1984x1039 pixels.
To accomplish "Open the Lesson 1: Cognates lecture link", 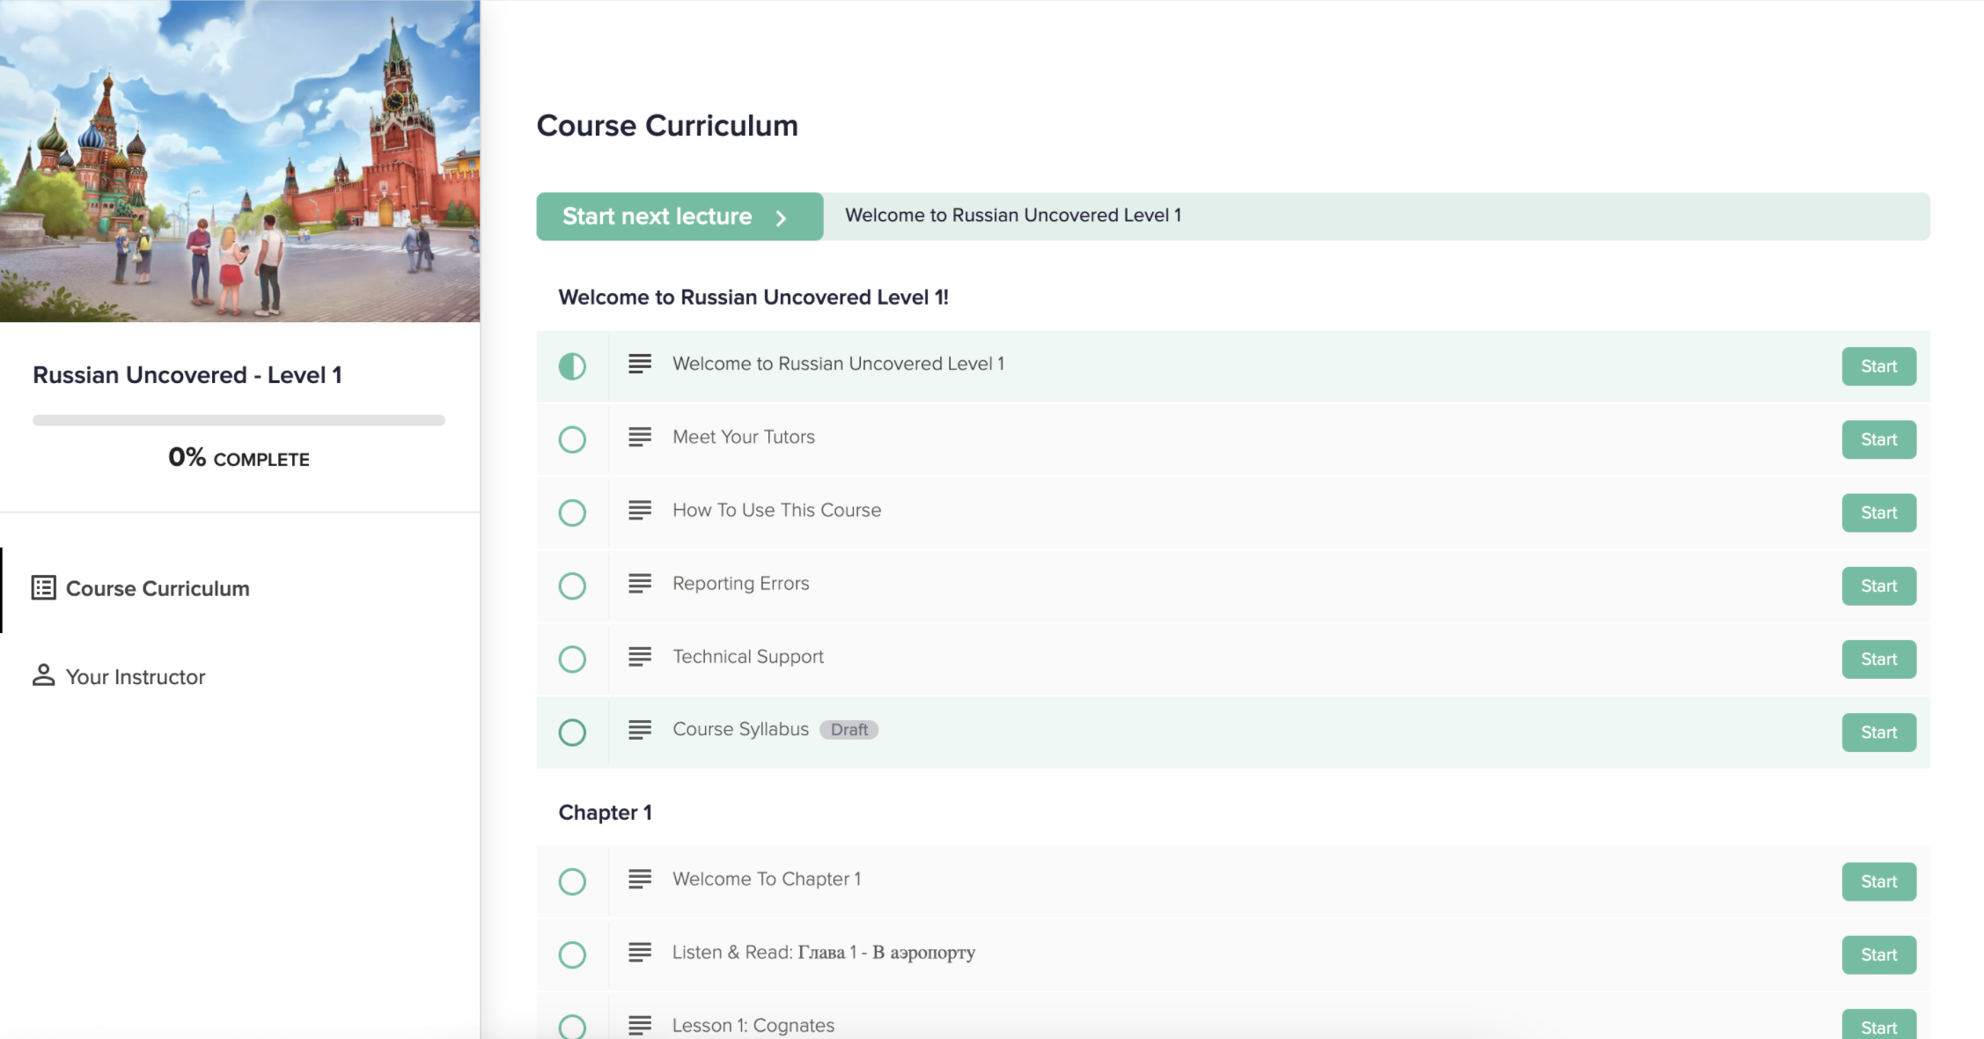I will (753, 1025).
